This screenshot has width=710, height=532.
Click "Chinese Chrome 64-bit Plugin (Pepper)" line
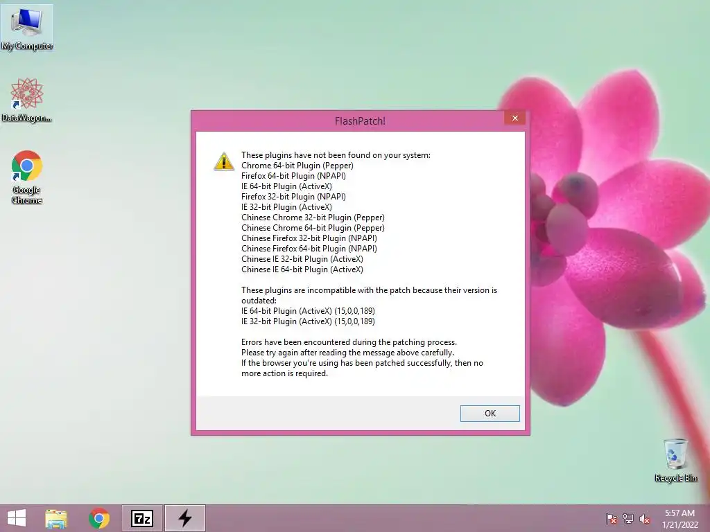coord(313,228)
